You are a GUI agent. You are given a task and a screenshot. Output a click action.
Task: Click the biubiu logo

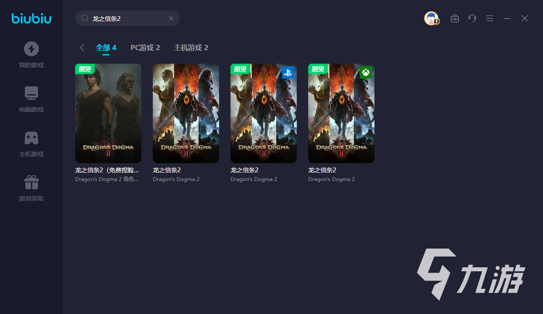coord(31,18)
